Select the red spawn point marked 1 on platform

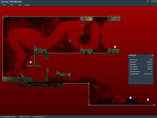coord(115,47)
